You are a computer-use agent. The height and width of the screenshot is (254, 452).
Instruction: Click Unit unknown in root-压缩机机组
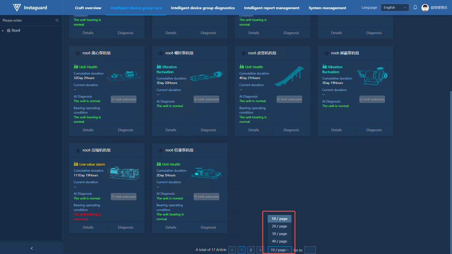tap(124, 197)
